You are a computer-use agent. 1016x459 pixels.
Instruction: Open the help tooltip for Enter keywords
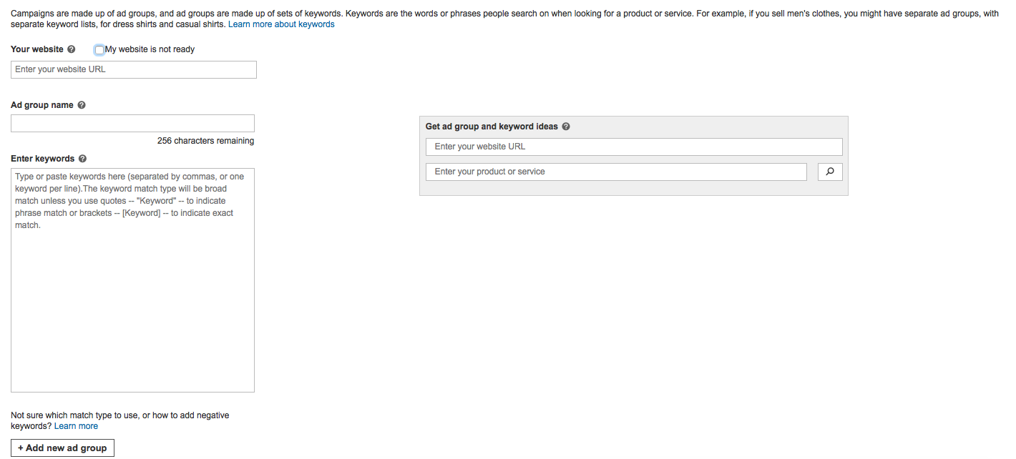coord(82,159)
